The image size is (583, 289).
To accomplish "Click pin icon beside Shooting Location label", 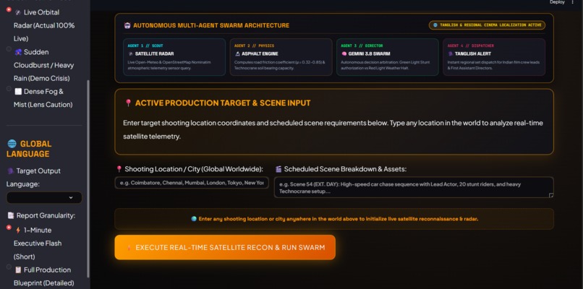I will click(119, 169).
